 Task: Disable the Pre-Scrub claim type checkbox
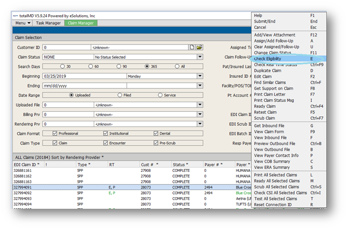coord(157,143)
